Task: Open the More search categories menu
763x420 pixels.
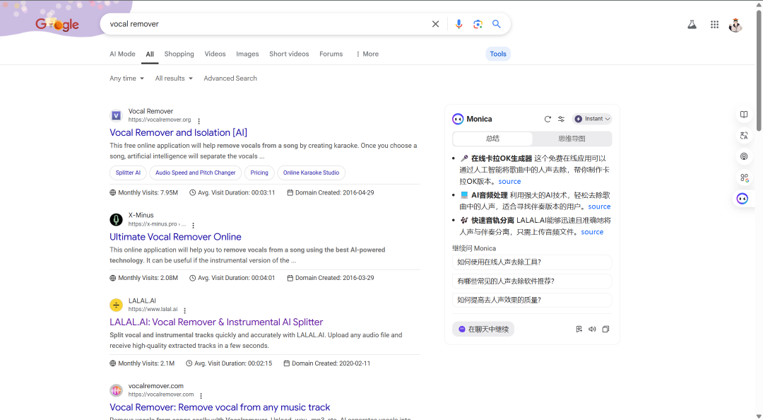Action: (x=367, y=54)
